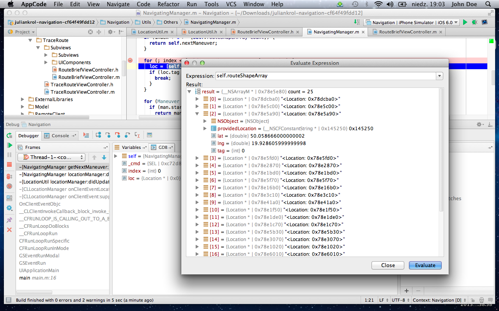Click the Utils breadcrumb in navigation bar
499x311 pixels.
point(143,22)
